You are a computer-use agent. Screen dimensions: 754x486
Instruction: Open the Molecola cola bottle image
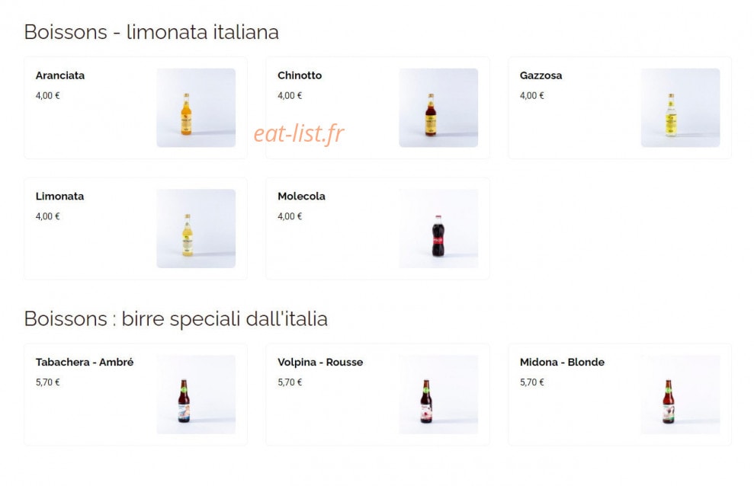coord(438,229)
